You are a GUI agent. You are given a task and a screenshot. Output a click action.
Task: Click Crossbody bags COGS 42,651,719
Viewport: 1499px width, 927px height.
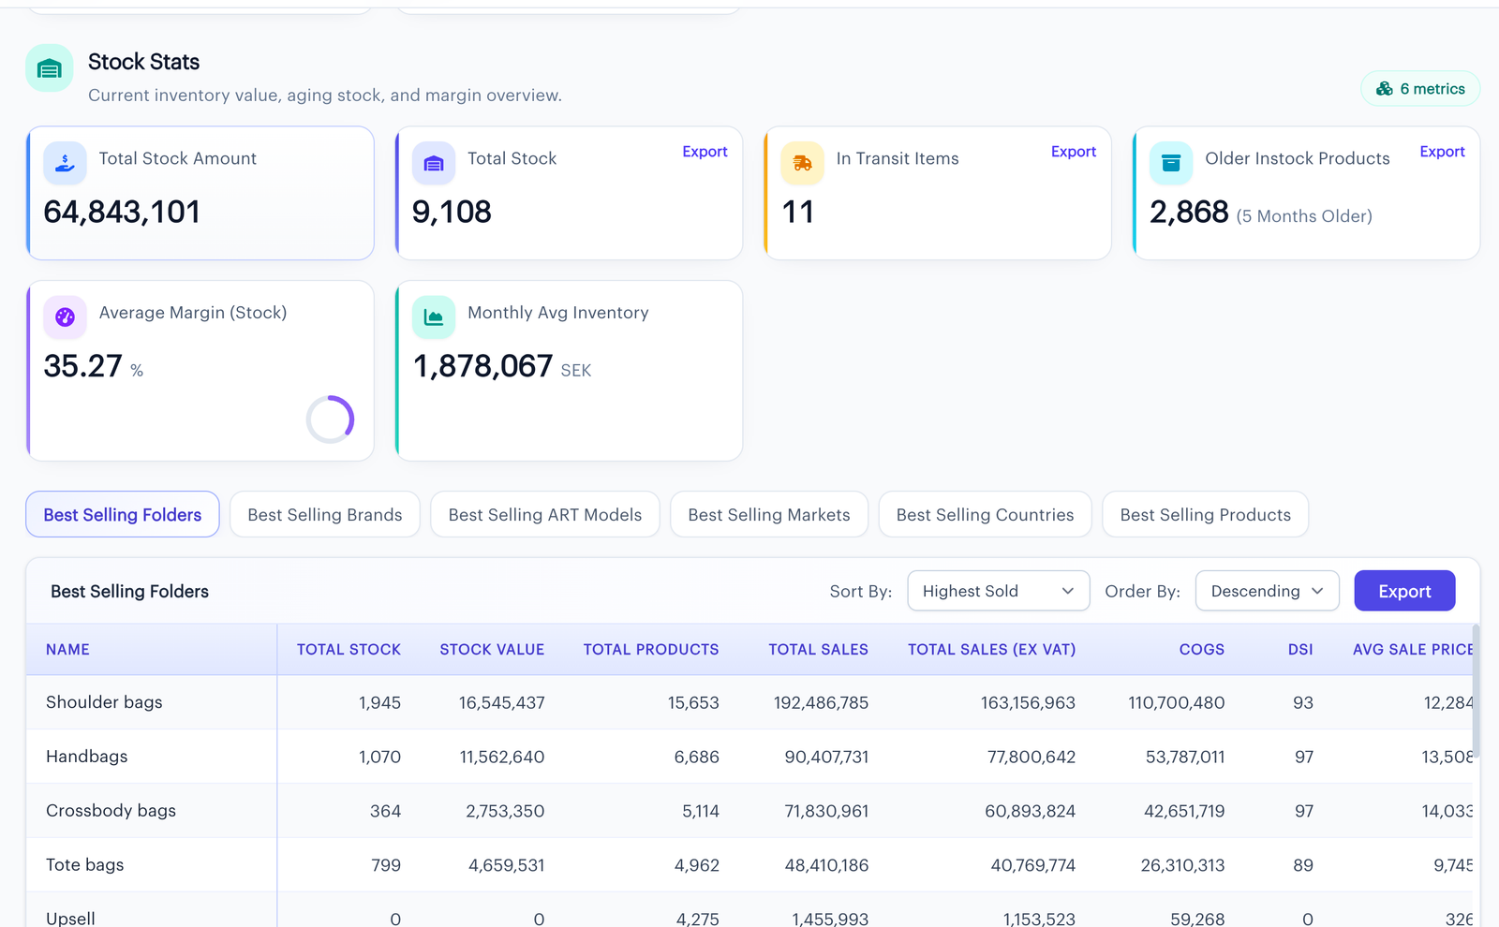click(1184, 812)
